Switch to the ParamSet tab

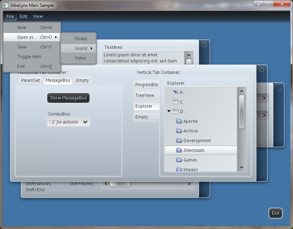[31, 80]
